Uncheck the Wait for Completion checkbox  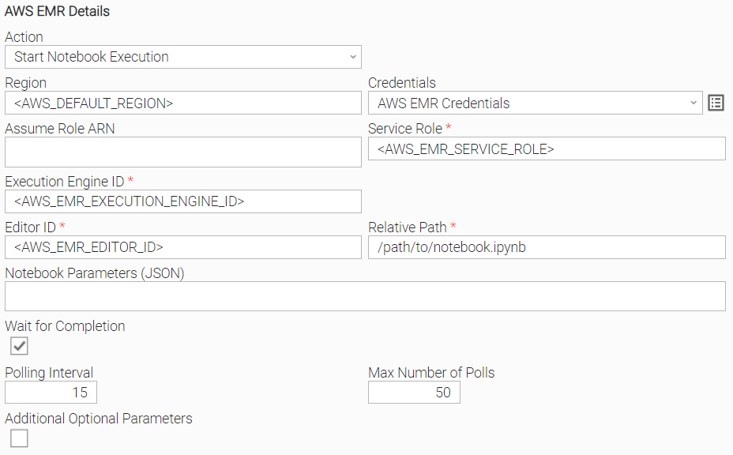(x=19, y=346)
